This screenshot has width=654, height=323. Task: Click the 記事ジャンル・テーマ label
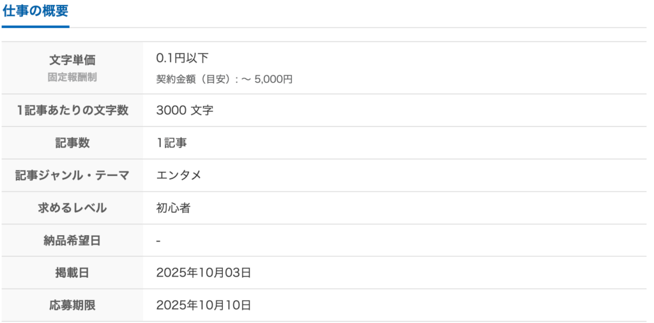pos(72,175)
